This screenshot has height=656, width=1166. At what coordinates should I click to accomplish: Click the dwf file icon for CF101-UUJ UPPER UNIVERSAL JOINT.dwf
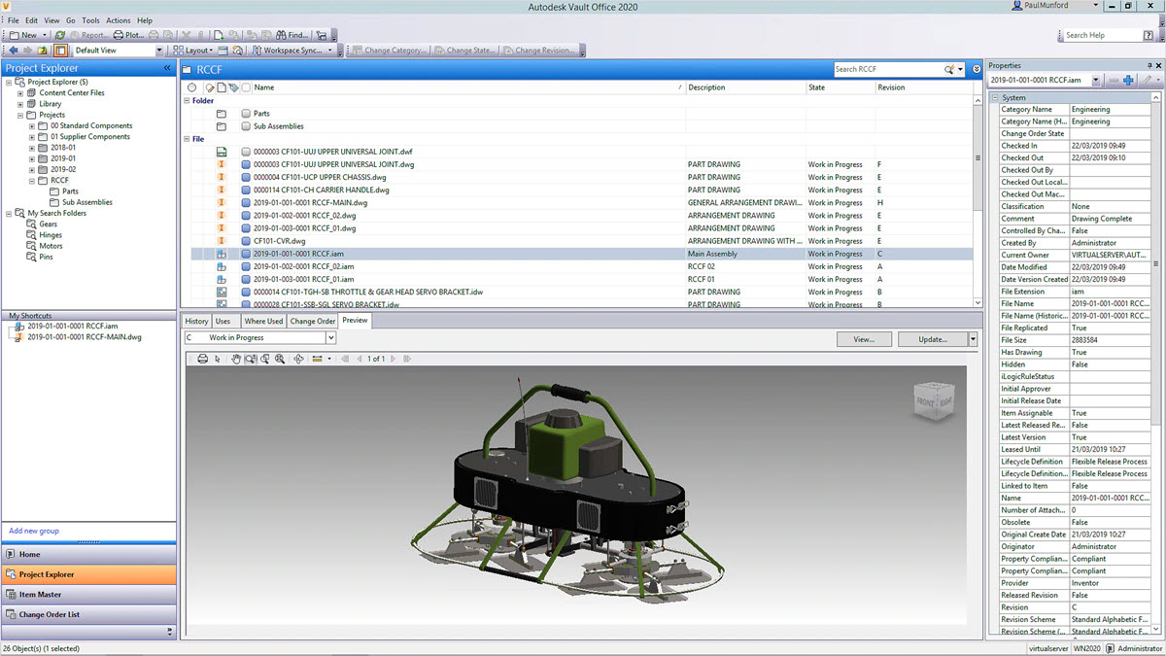(x=222, y=152)
